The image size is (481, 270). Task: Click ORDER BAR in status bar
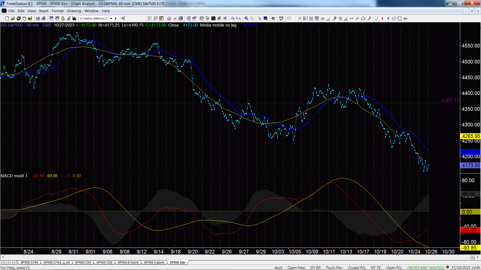coord(417,268)
